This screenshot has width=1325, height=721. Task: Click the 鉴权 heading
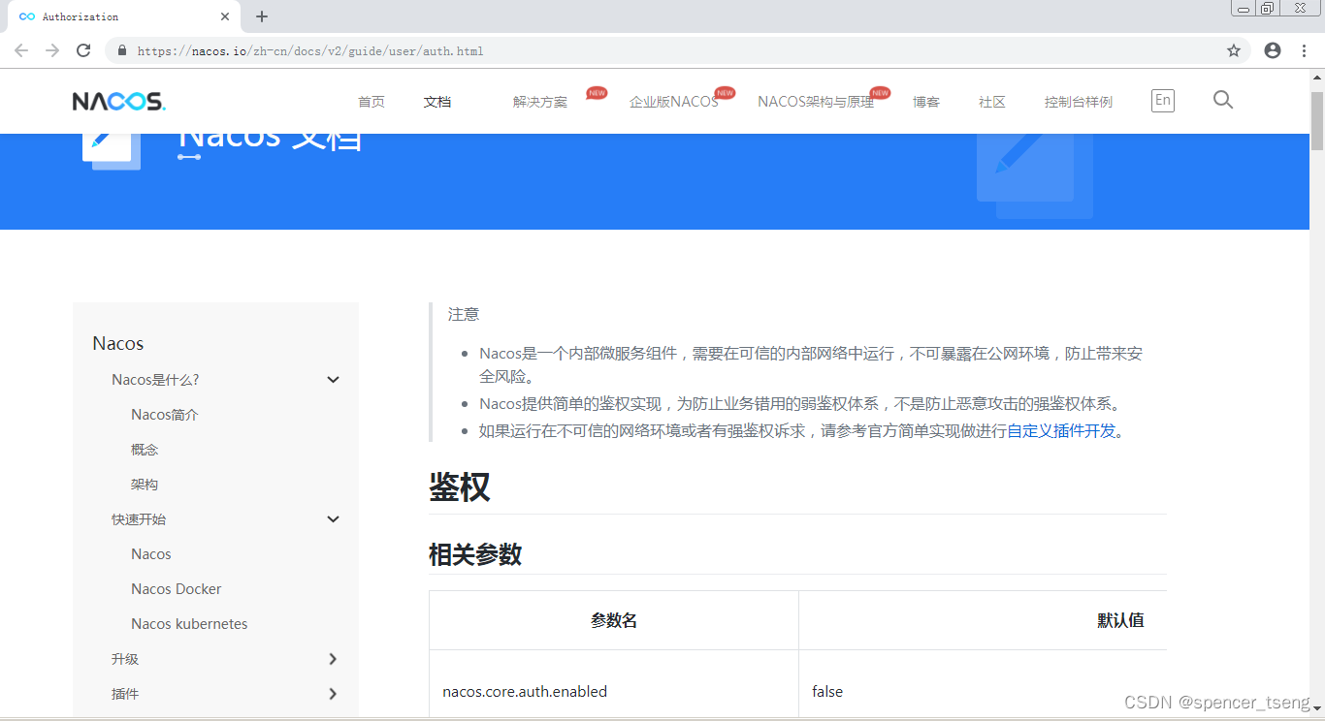(x=460, y=487)
